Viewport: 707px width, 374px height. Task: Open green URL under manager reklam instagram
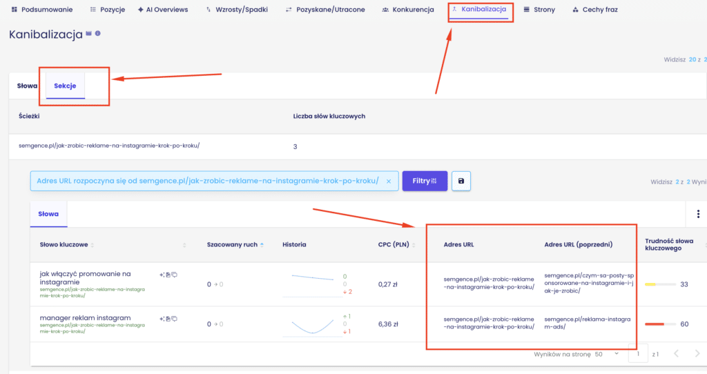[92, 328]
